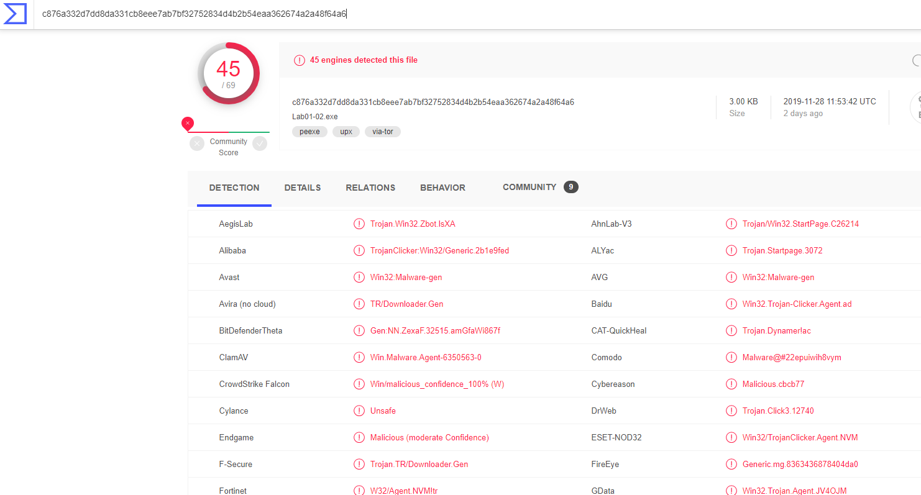Click the Win32/TrojanClicker.Agent.NVM result

click(x=800, y=437)
